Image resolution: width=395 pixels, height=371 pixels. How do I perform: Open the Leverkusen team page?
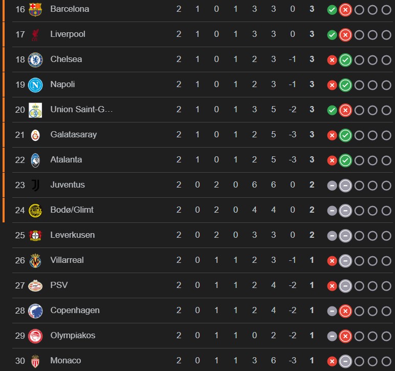(x=71, y=235)
